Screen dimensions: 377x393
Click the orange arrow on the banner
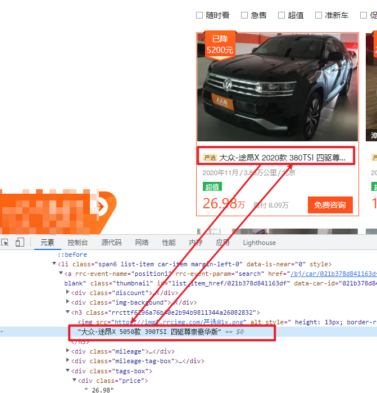coord(101,207)
